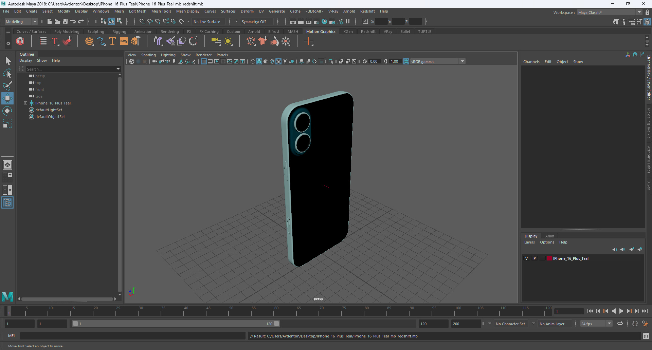The image size is (652, 350).
Task: Open the Symmetry Off dropdown
Action: [256, 21]
